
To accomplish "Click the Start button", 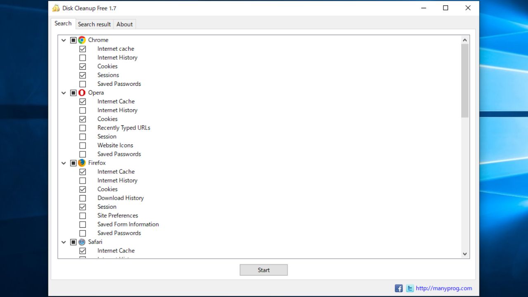I will 264,270.
